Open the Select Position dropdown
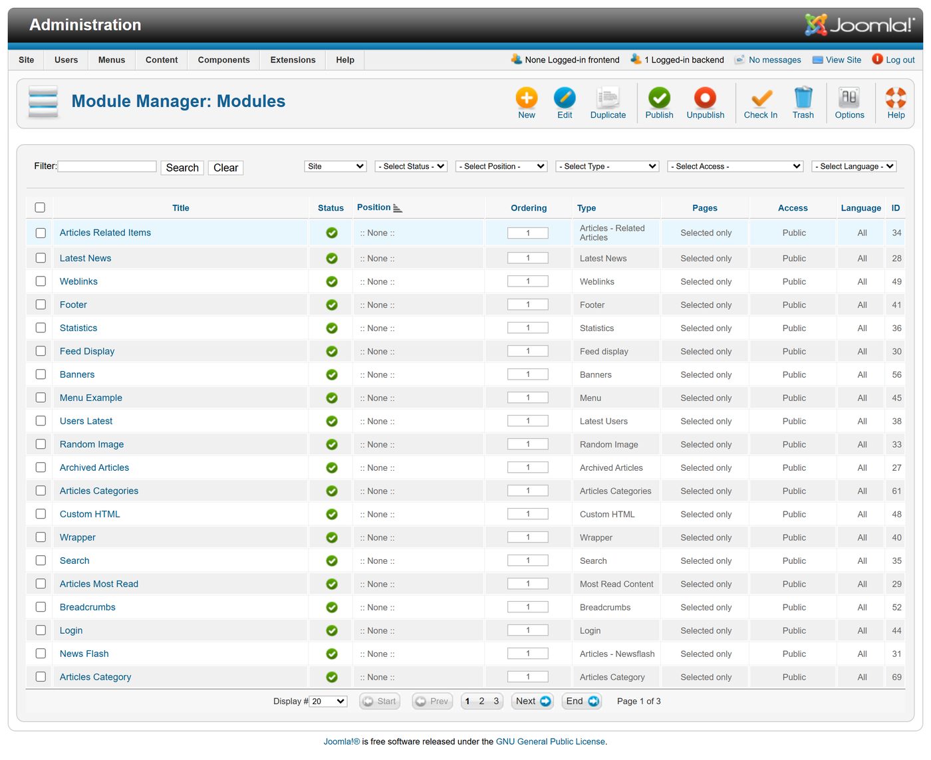931x760 pixels. [501, 166]
